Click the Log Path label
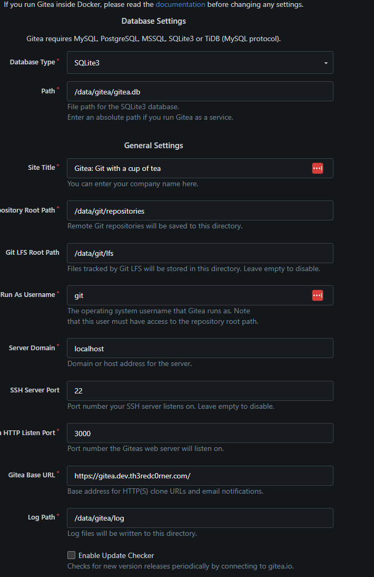374x577 pixels. 41,517
